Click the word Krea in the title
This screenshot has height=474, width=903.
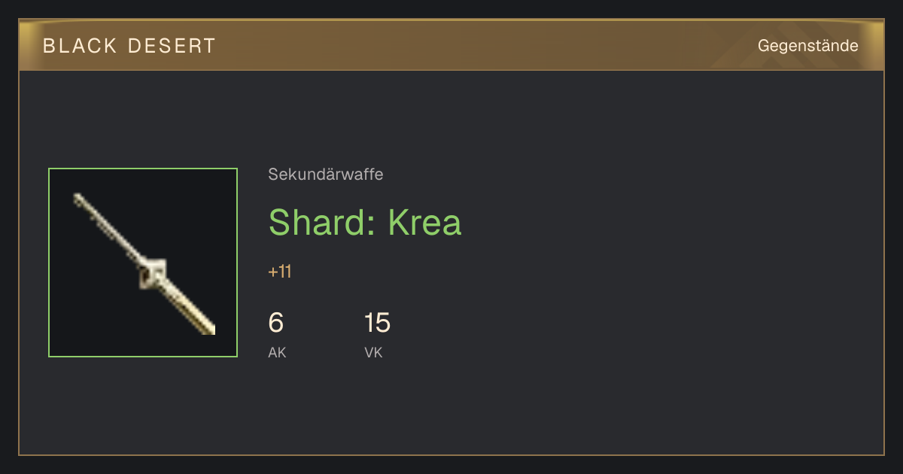click(425, 222)
